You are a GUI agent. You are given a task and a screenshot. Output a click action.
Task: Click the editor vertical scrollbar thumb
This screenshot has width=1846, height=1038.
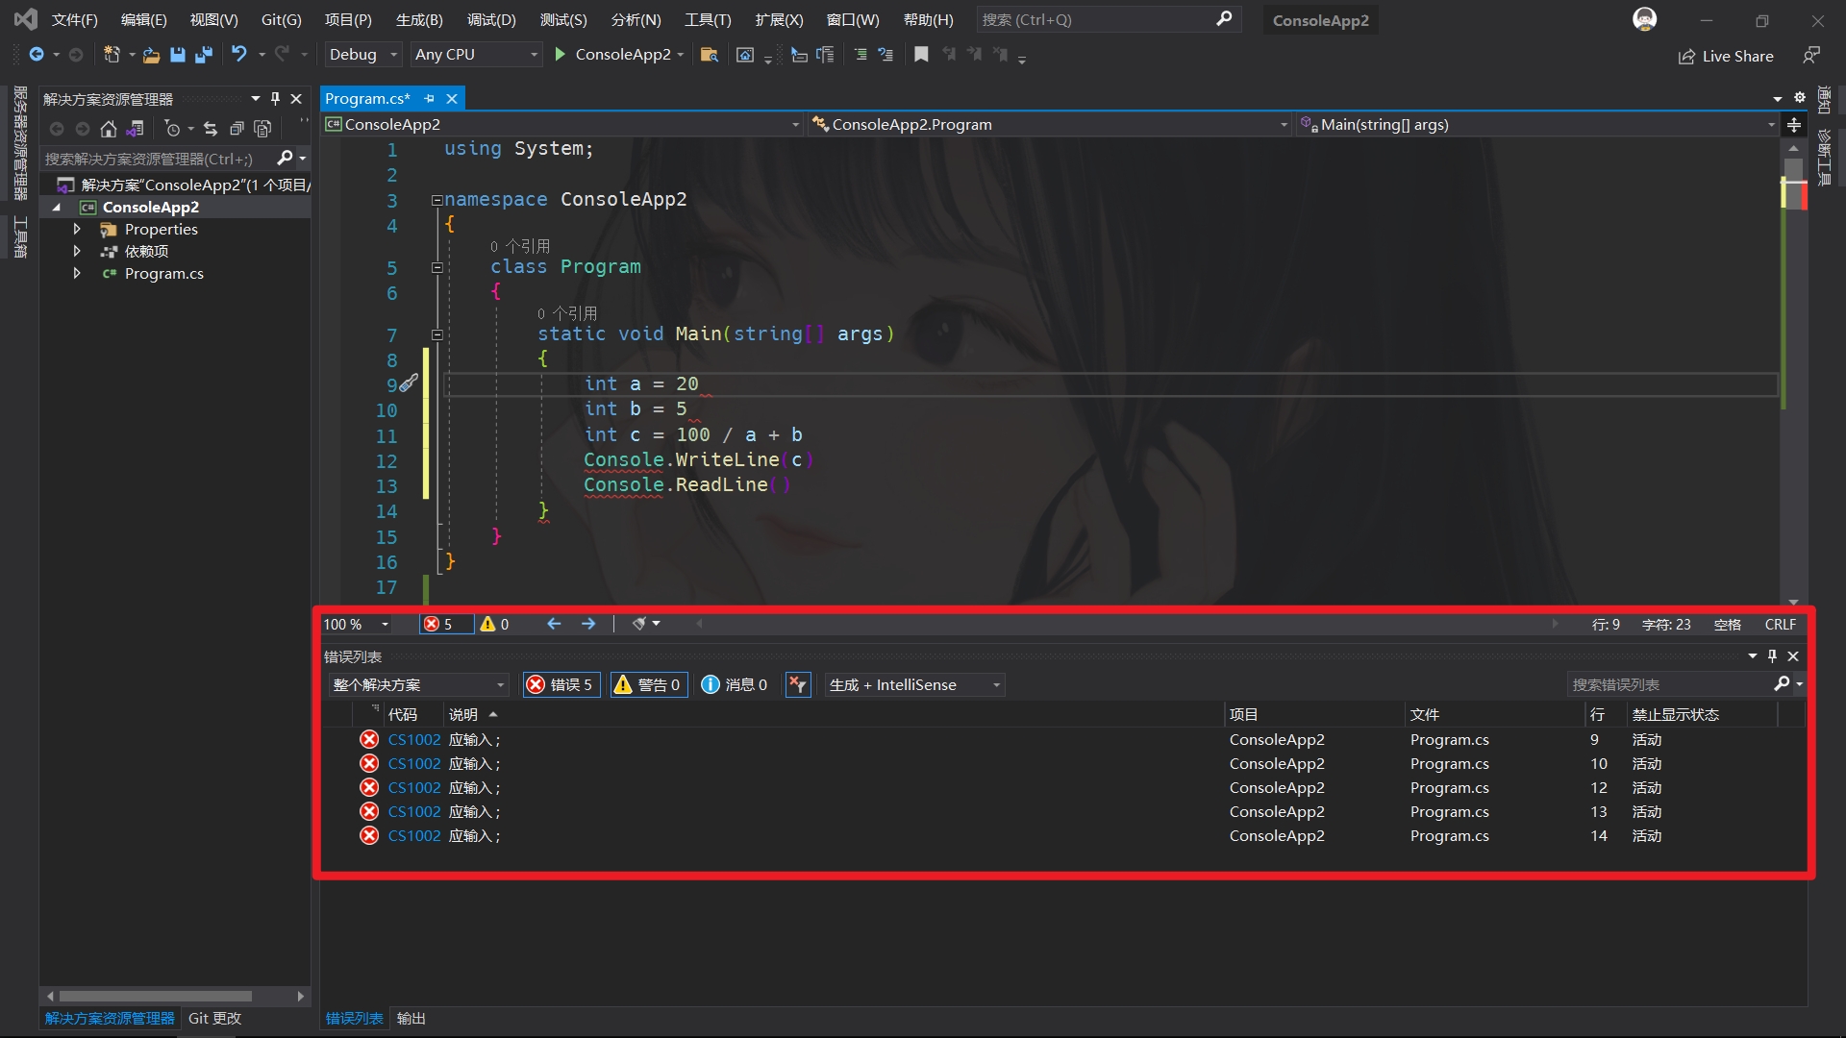[x=1793, y=171]
